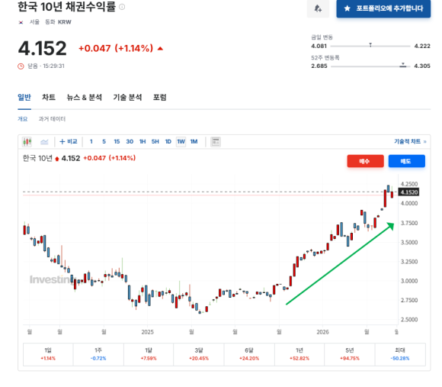
Task: Open the 뉴스 & 분석 tab
Action: [x=85, y=98]
